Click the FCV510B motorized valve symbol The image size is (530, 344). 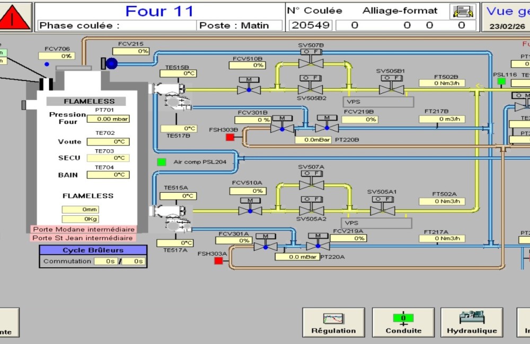pyautogui.click(x=249, y=88)
